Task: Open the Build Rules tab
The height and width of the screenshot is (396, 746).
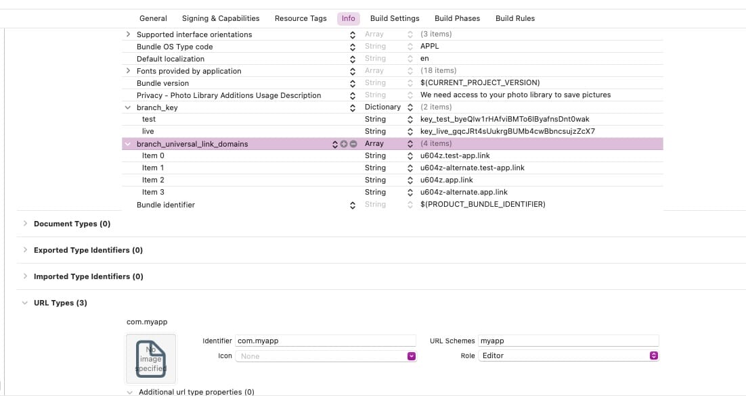Action: pos(514,18)
